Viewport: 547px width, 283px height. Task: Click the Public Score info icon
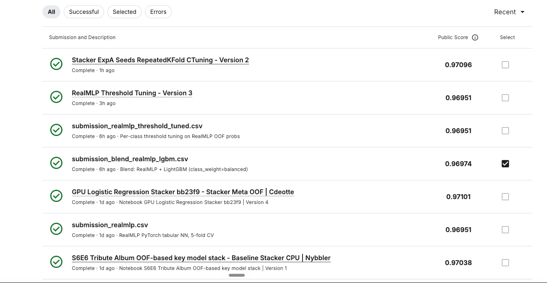(475, 37)
